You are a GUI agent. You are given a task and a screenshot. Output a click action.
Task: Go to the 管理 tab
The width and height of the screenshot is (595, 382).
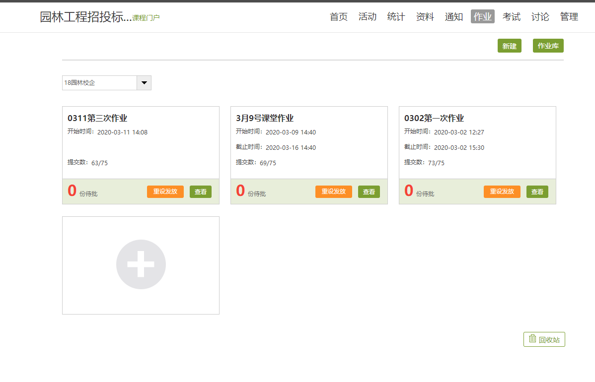pyautogui.click(x=569, y=17)
